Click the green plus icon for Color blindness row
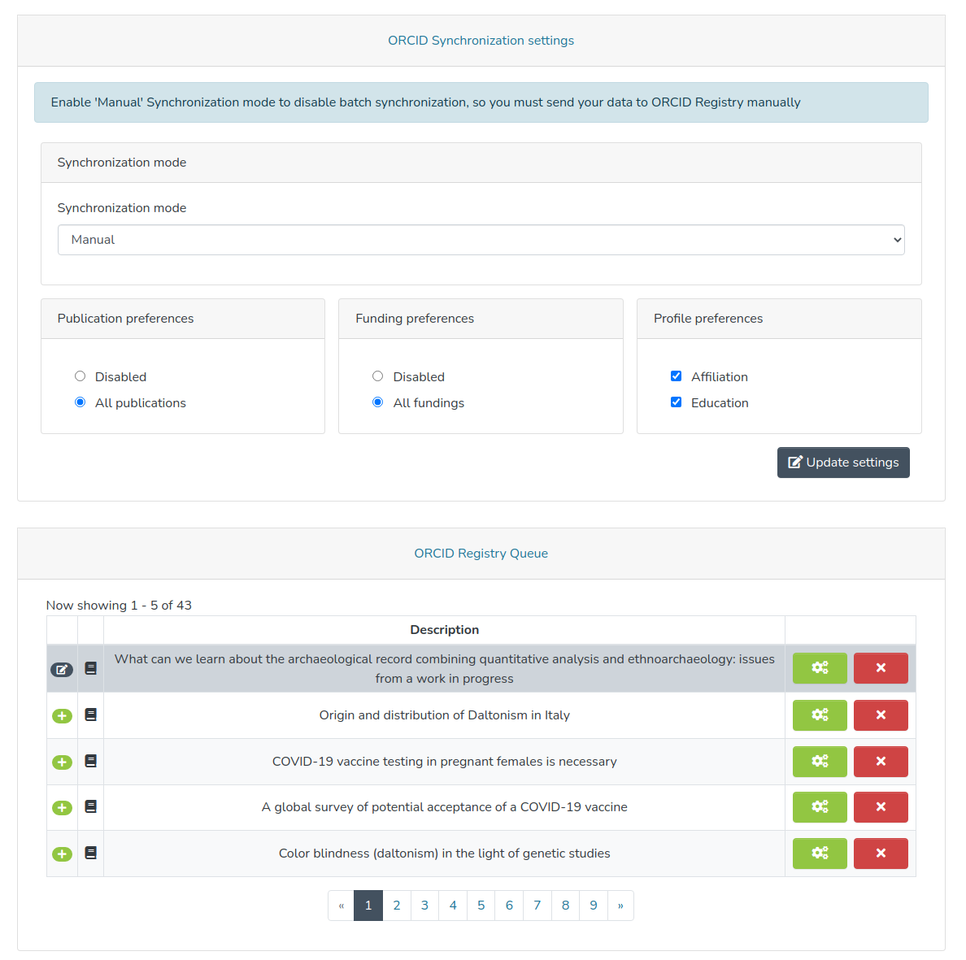The height and width of the screenshot is (960, 966). click(62, 854)
